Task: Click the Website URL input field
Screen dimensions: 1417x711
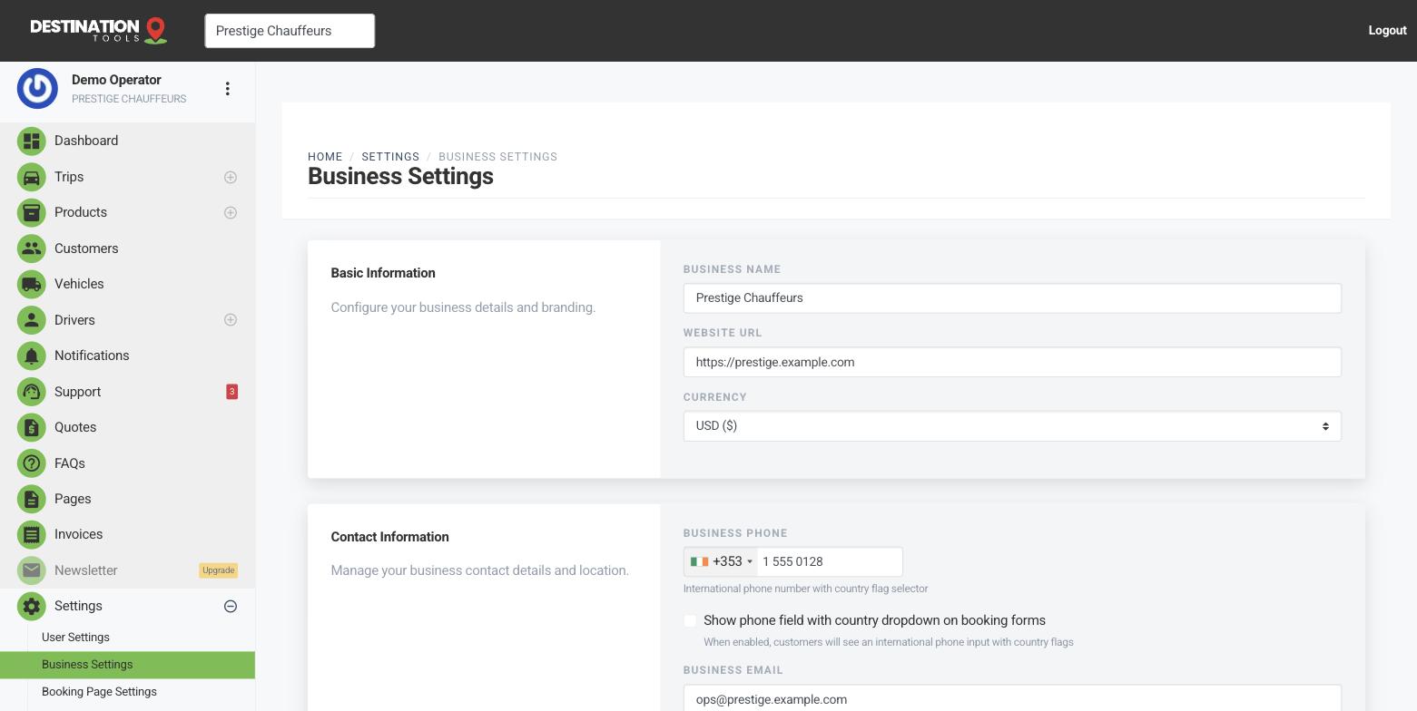Action: click(x=1012, y=362)
